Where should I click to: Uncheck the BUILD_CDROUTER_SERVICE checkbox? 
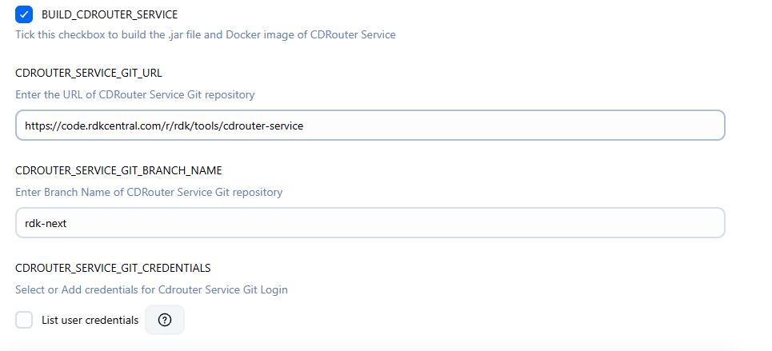pos(24,14)
